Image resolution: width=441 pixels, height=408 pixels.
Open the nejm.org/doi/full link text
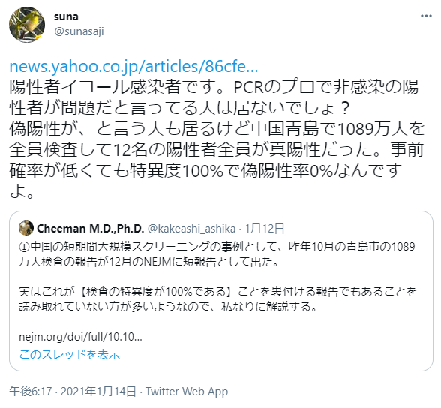coord(80,337)
